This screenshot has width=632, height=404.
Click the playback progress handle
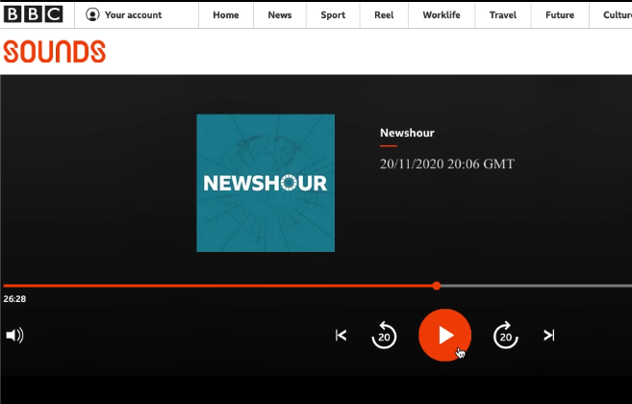pos(437,286)
